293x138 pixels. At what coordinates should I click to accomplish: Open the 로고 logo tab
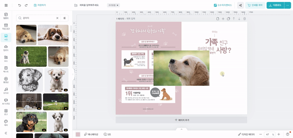(6, 112)
